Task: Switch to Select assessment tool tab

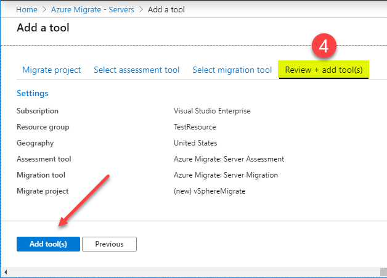Action: pos(136,70)
